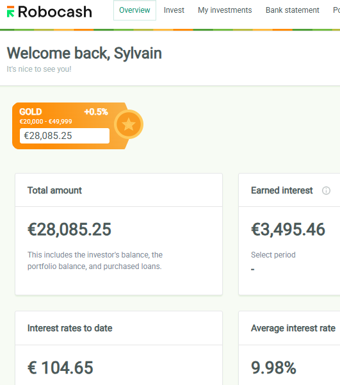Click the €28,085.25 field in the gold badge

click(x=65, y=136)
